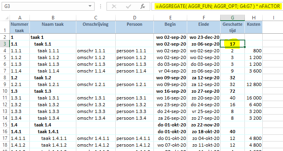
Task: Select begin date 'vr 04-sep-20'
Action: point(170,71)
